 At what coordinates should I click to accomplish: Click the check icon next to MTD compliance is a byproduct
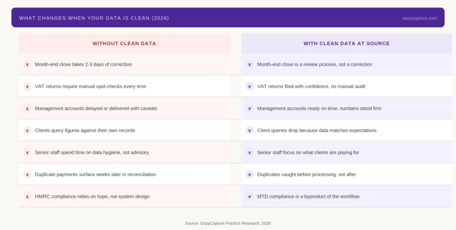tap(249, 196)
